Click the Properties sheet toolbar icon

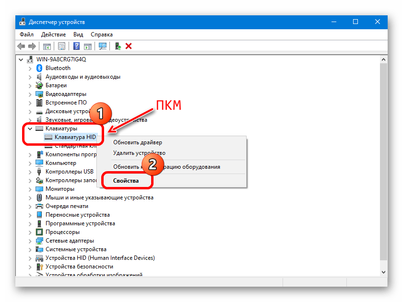pyautogui.click(x=61, y=46)
